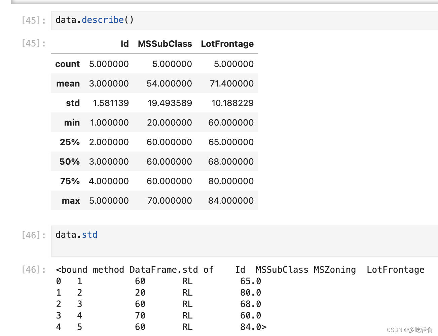The width and height of the screenshot is (438, 336).
Task: Click the value 84.0> in printed output
Action: tap(253, 327)
